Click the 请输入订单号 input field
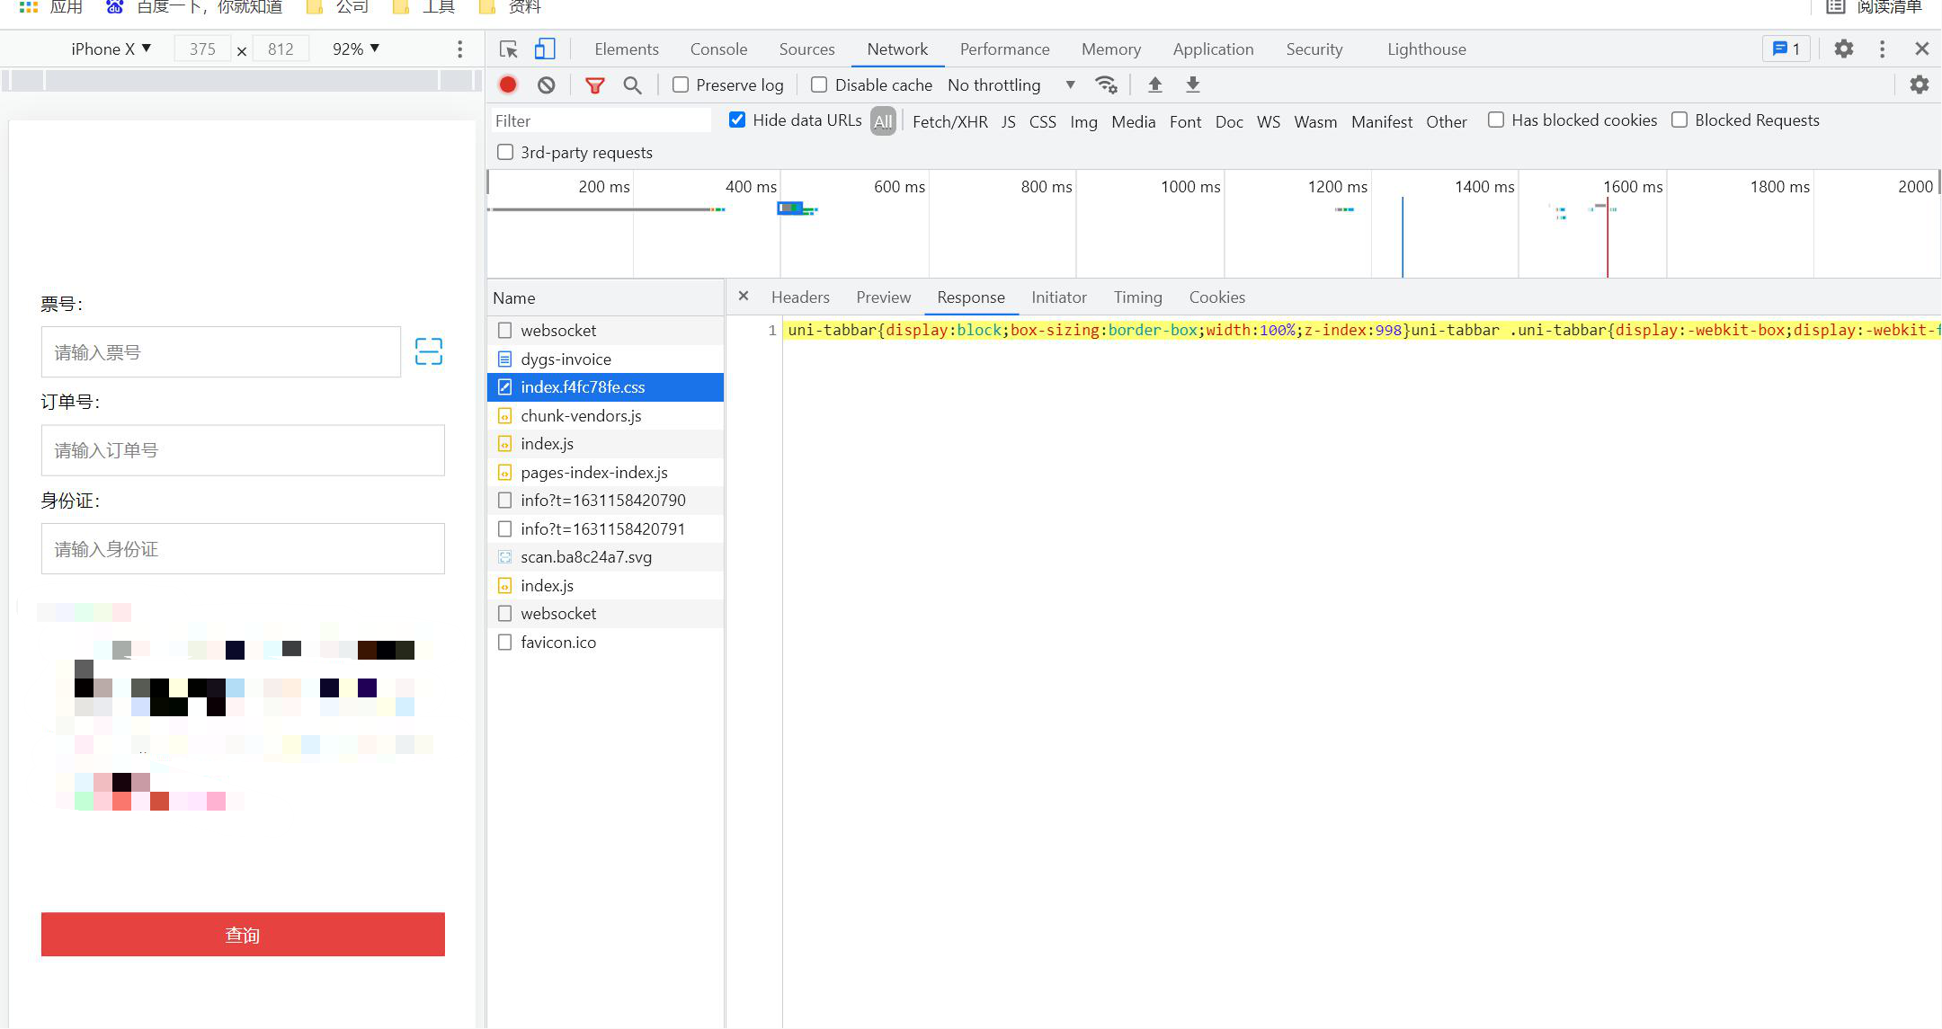1942x1029 pixels. (243, 450)
